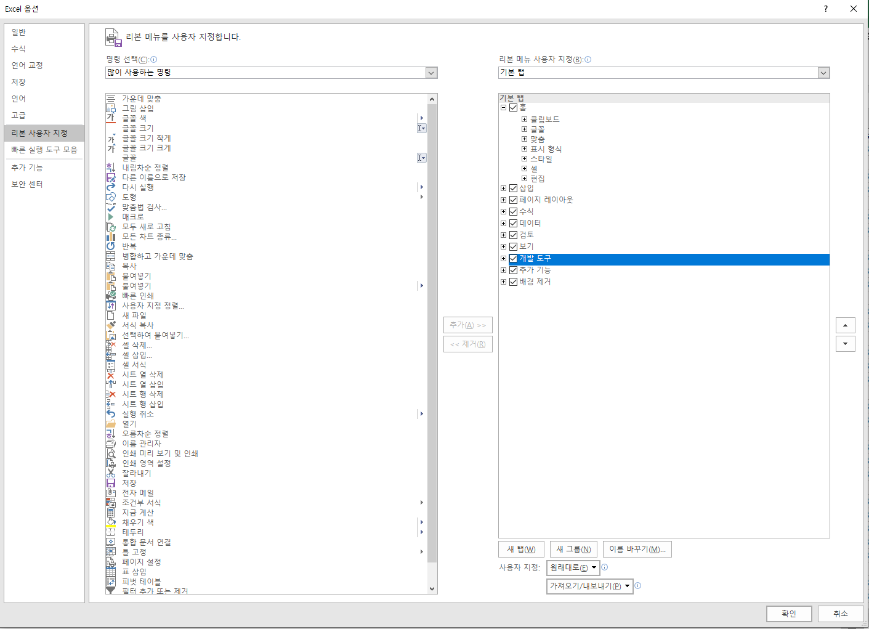
Task: Collapse the 홈 tab node
Action: (503, 107)
